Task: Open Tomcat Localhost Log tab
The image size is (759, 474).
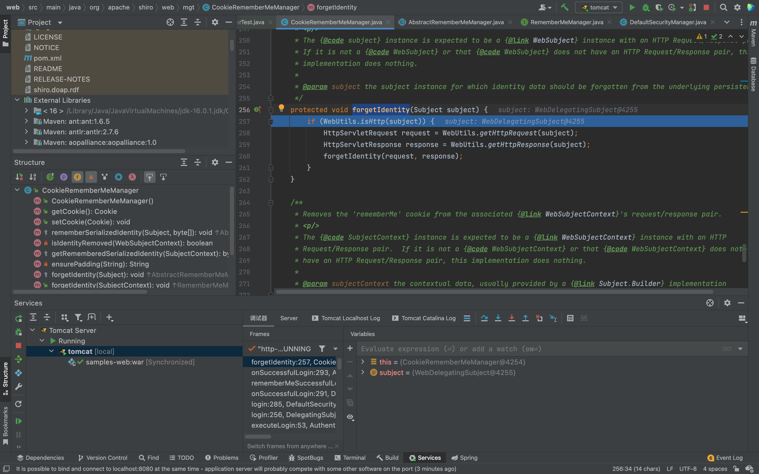Action: click(346, 318)
